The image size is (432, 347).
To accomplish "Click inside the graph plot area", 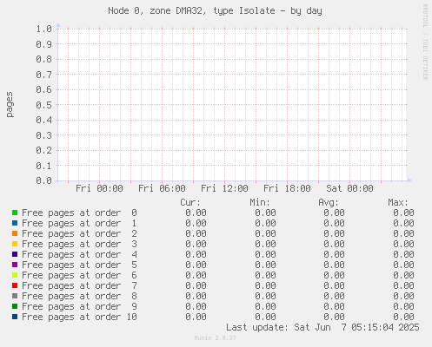I will 232,105.
